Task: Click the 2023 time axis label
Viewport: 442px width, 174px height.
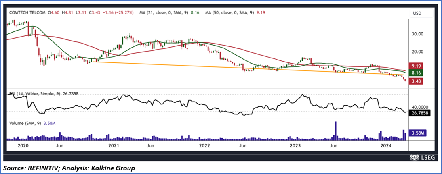Action: coord(295,146)
